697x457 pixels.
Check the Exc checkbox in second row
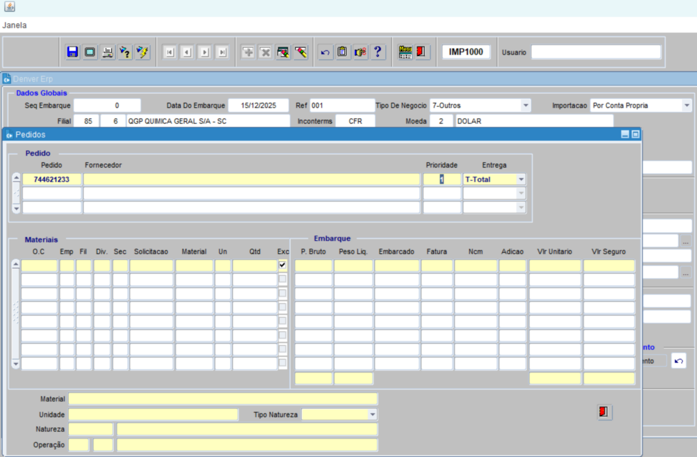coord(282,279)
